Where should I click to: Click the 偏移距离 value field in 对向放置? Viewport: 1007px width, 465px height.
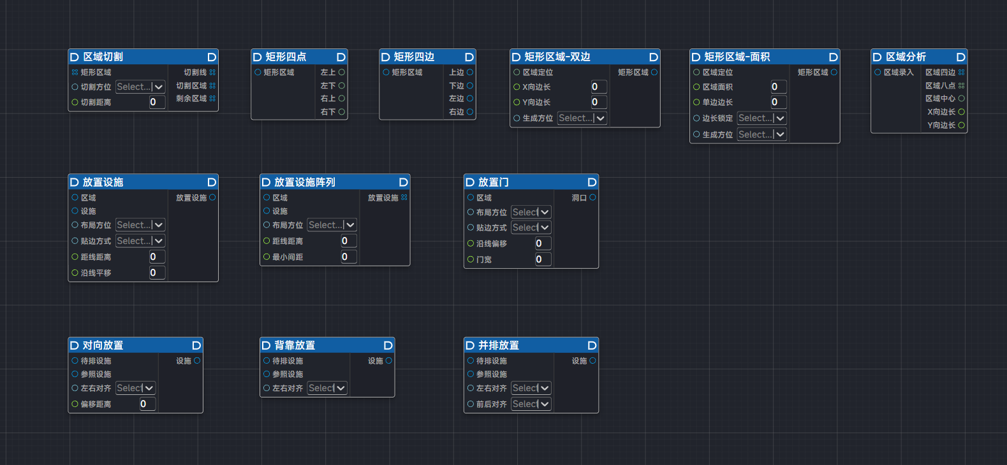point(147,404)
